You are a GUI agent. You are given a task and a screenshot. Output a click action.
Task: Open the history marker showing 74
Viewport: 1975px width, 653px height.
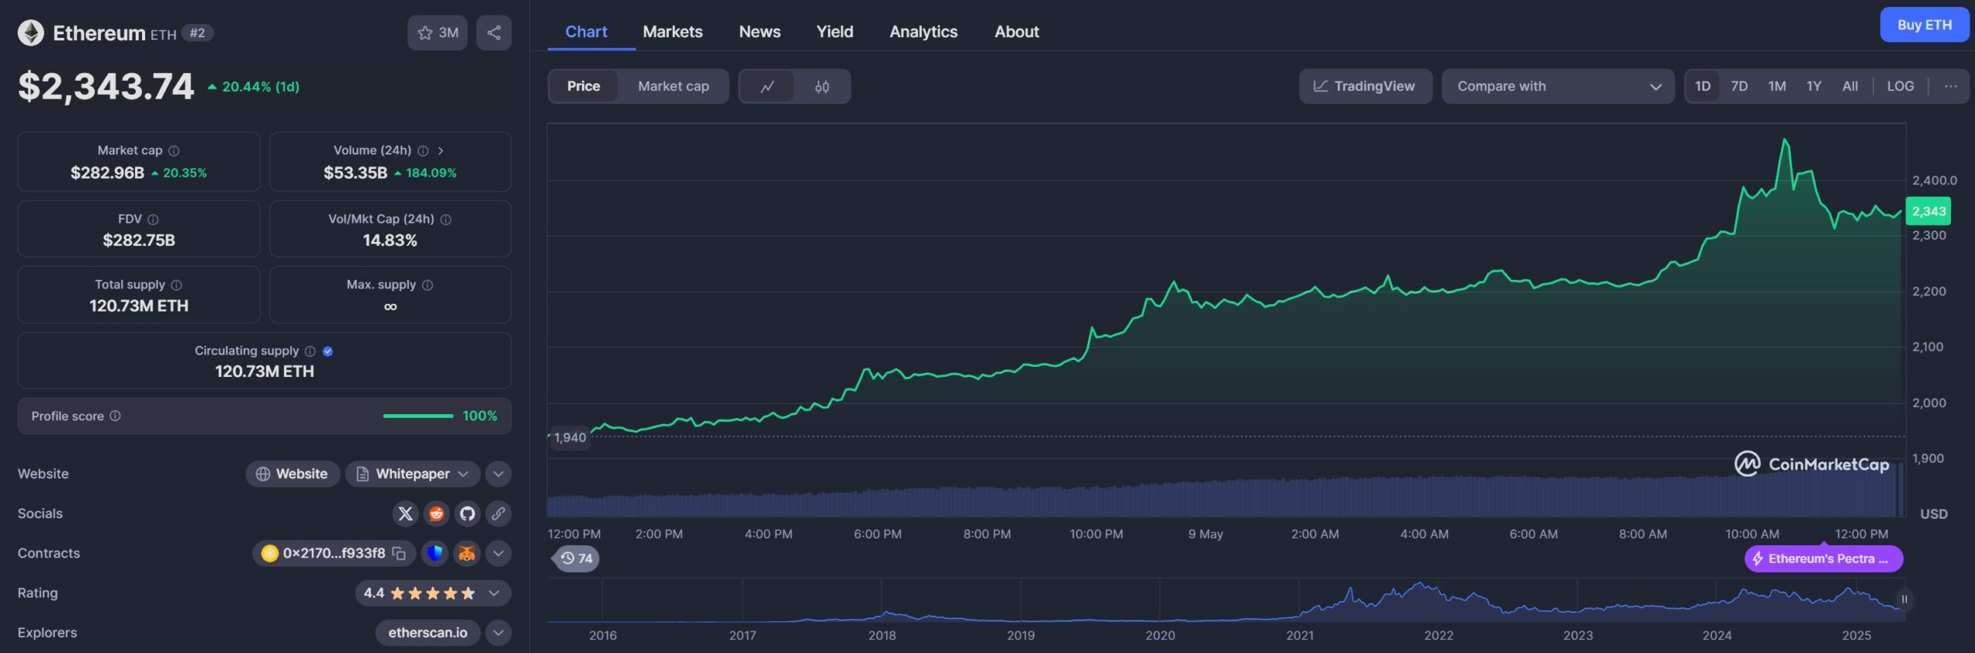577,559
